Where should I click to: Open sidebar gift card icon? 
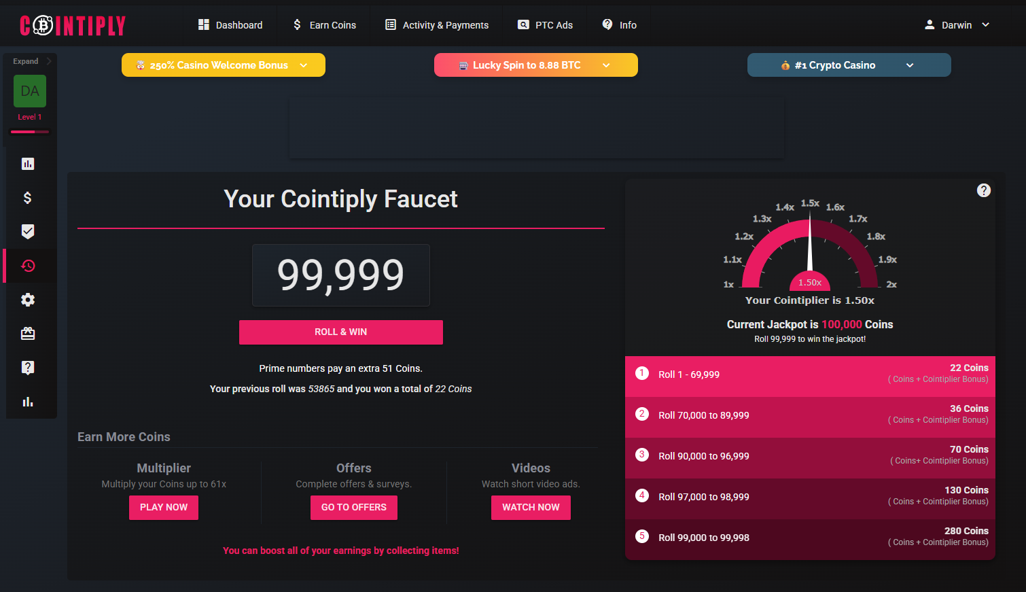pos(28,334)
